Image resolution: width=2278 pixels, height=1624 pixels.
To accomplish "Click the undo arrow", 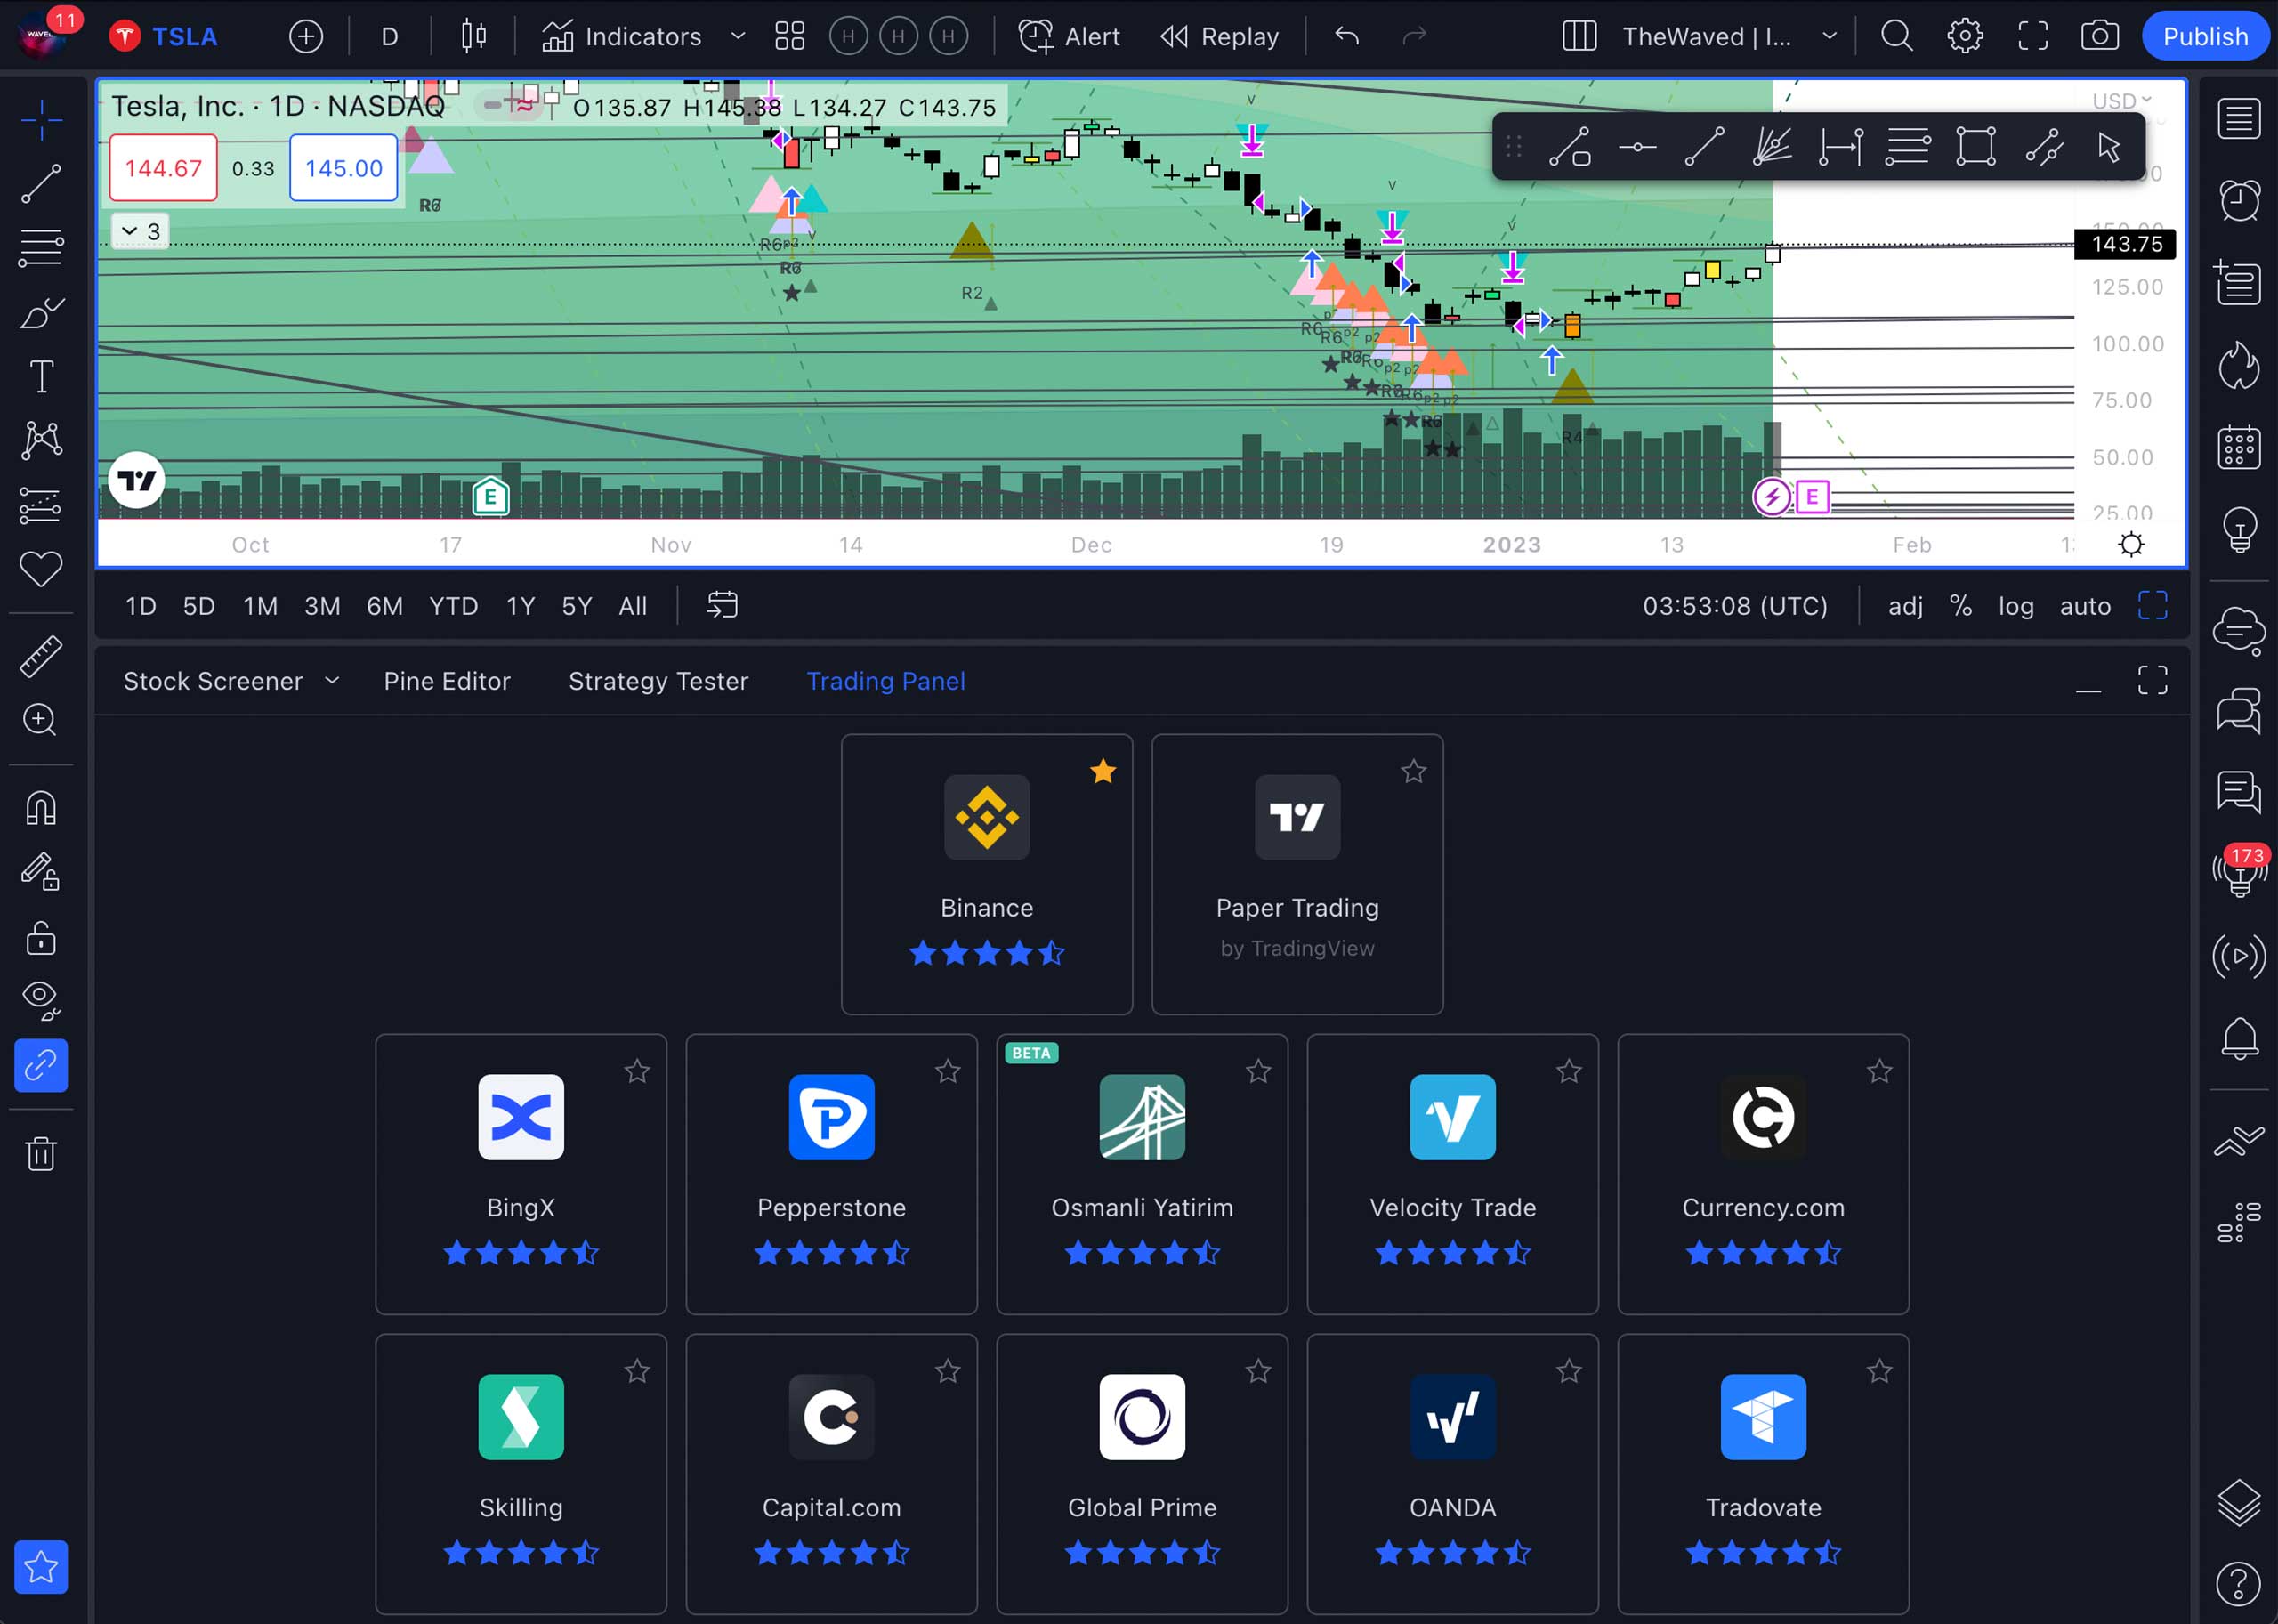I will coord(1347,37).
